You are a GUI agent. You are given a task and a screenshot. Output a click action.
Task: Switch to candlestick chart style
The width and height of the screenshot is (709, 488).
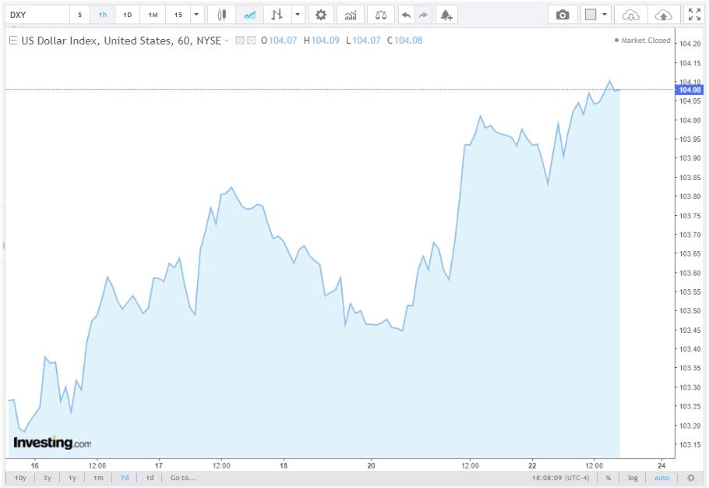click(x=222, y=15)
